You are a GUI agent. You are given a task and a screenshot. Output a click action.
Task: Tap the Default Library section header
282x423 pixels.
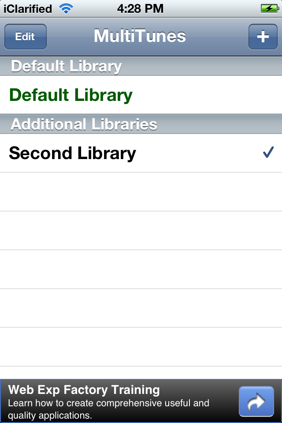pyautogui.click(x=66, y=66)
